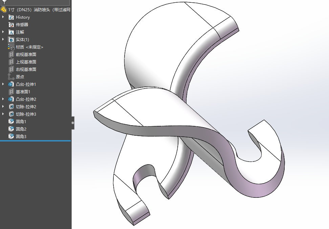Select 材质 <未指定> label
This screenshot has width=329, height=229.
(x=29, y=47)
